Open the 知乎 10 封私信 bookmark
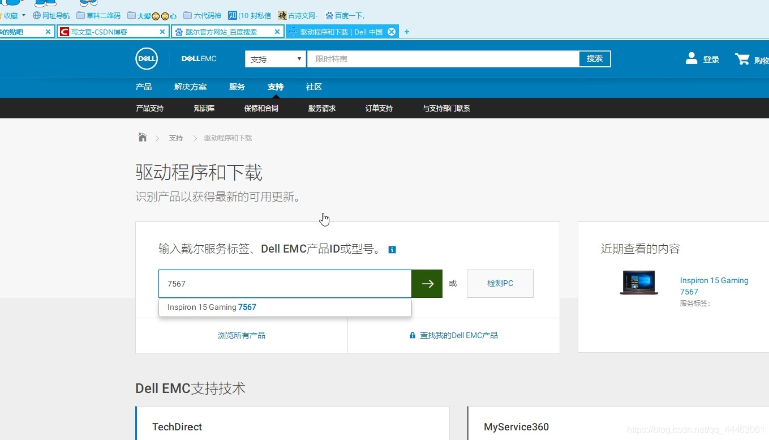The image size is (769, 440). point(250,16)
